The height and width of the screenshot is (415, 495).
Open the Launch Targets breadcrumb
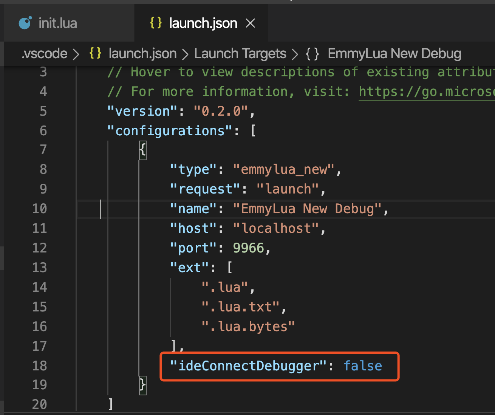tap(240, 54)
